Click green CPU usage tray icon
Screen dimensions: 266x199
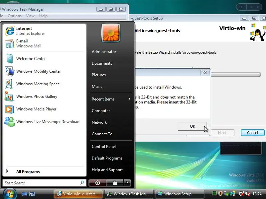[x=214, y=193]
